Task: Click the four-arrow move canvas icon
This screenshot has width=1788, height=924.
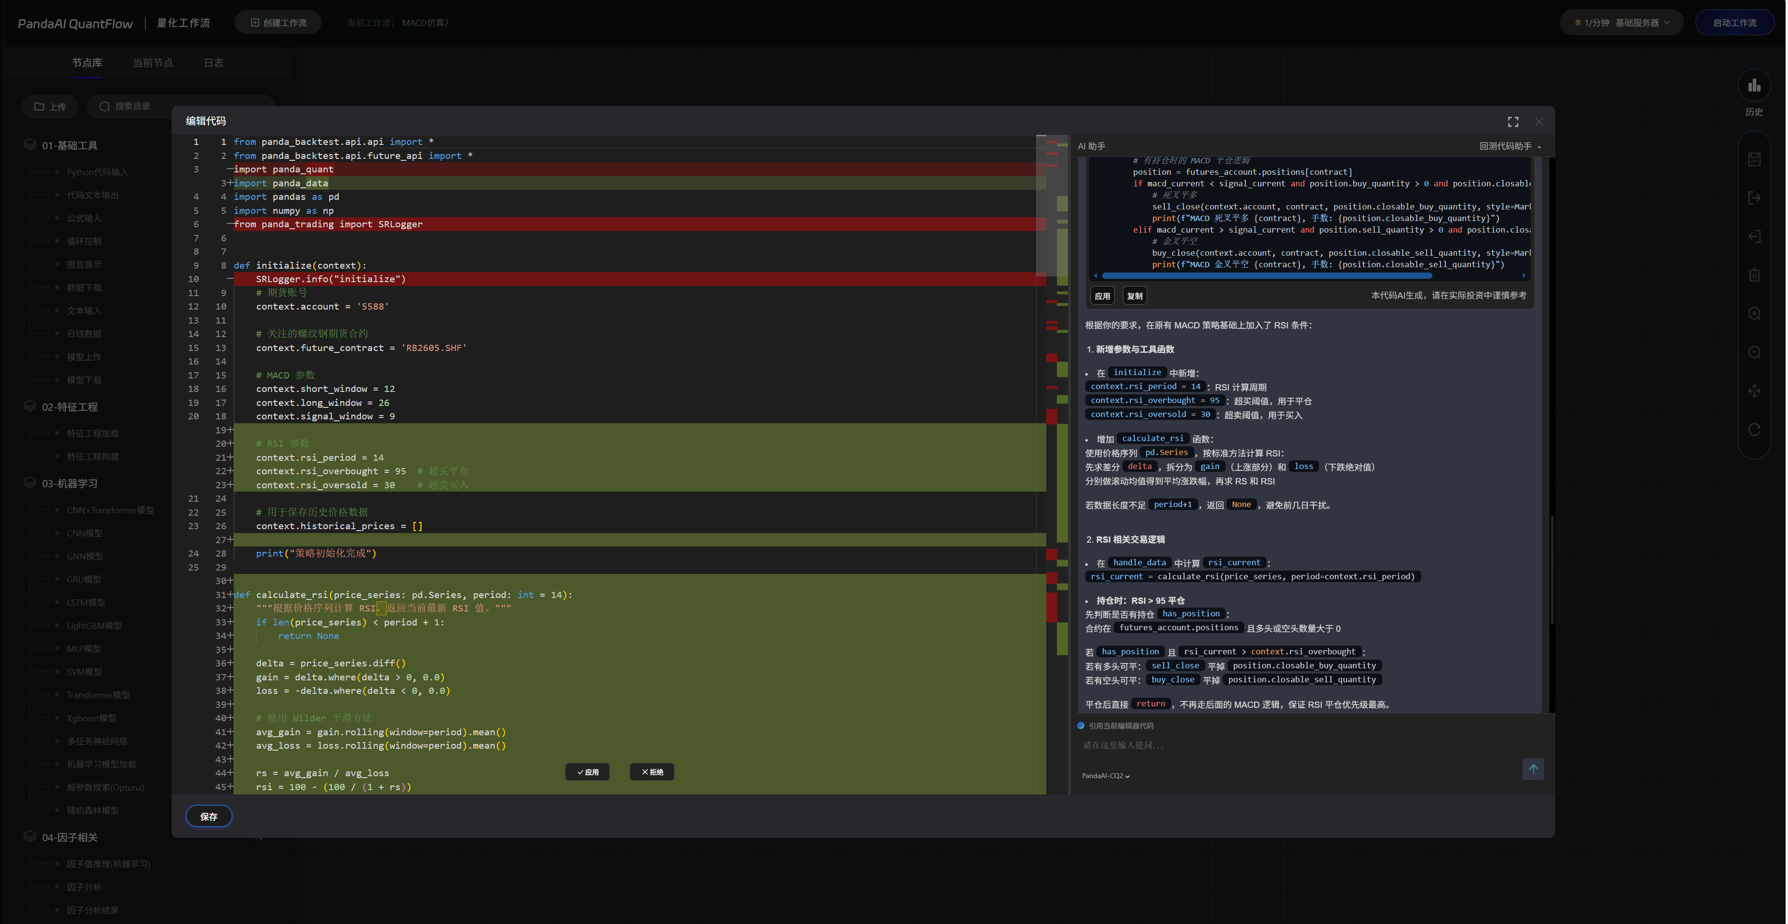Action: tap(1754, 390)
